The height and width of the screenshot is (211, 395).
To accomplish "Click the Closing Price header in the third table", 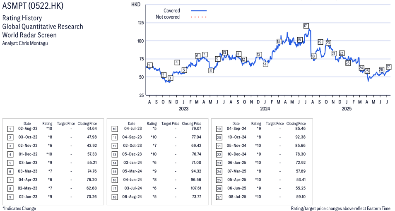I will coord(296,124).
